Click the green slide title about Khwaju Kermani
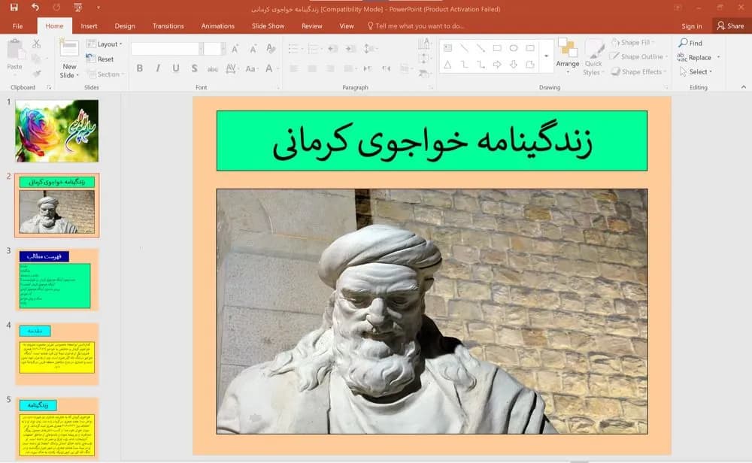Image resolution: width=752 pixels, height=463 pixels. tap(432, 141)
